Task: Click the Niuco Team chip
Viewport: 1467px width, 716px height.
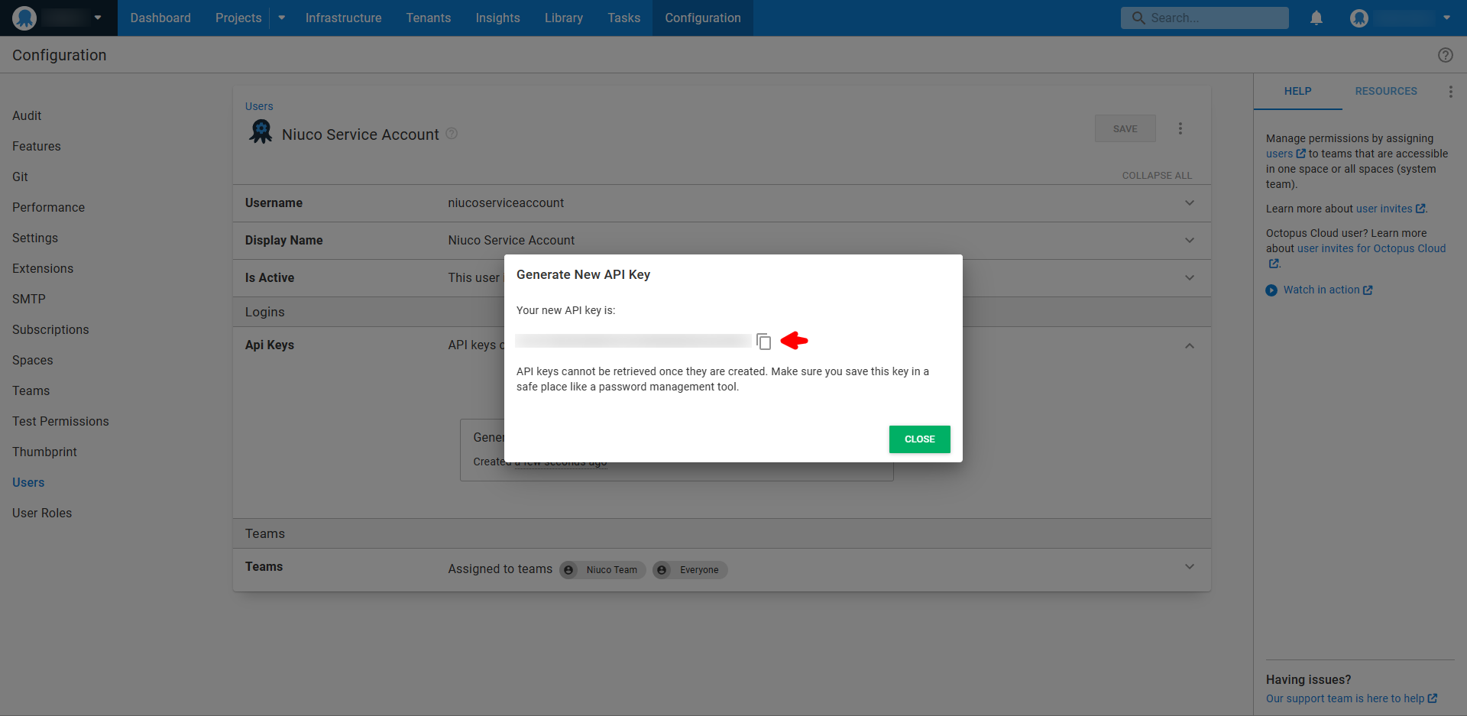Action: point(603,570)
